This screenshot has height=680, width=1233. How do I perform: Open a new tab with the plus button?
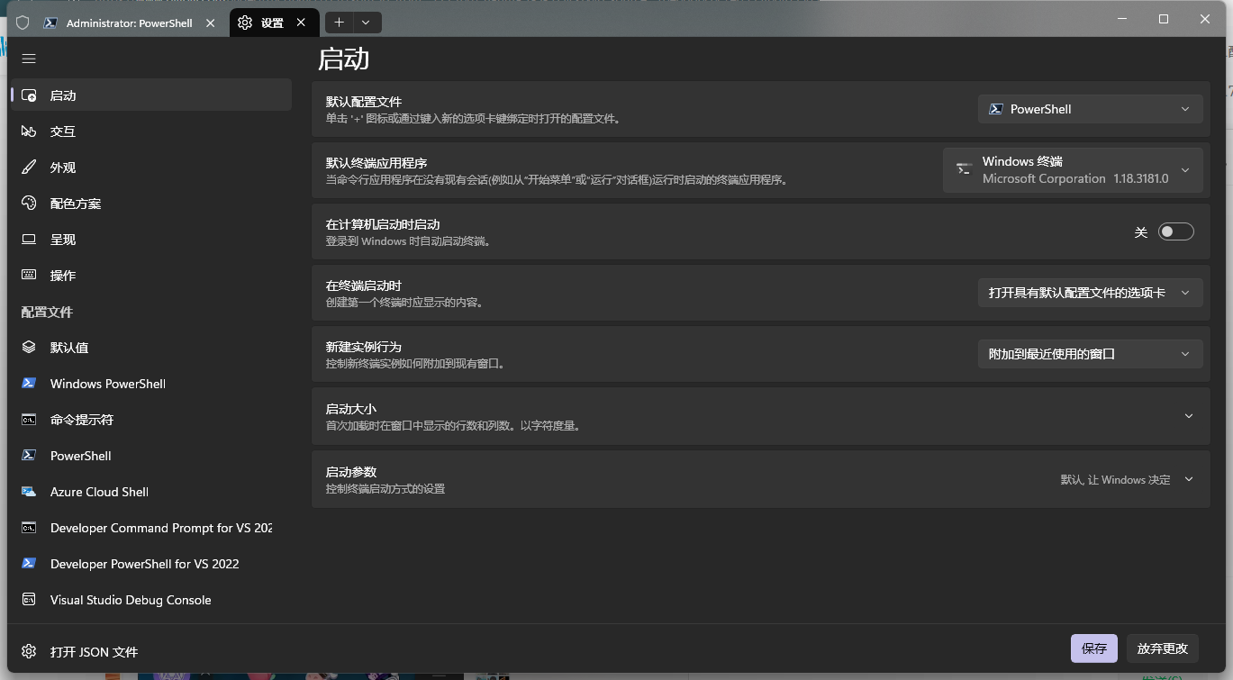click(x=339, y=23)
